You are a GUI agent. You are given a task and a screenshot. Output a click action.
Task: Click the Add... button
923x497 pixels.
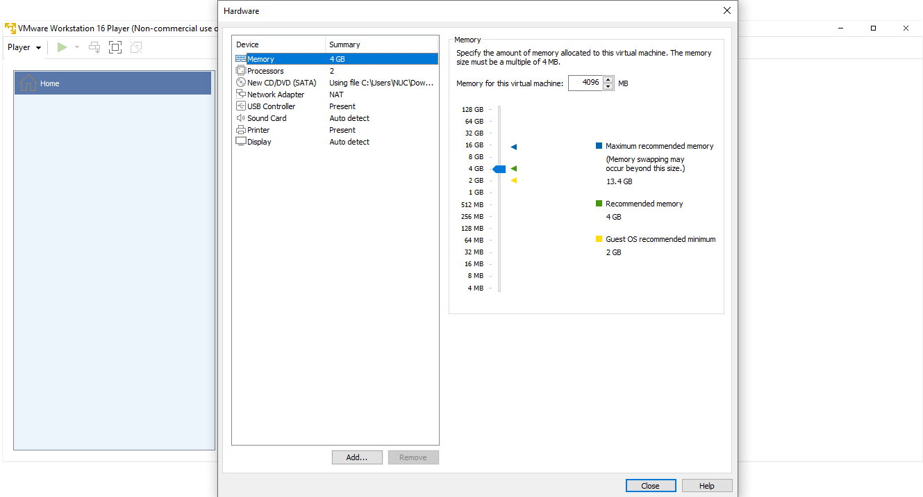(x=357, y=457)
